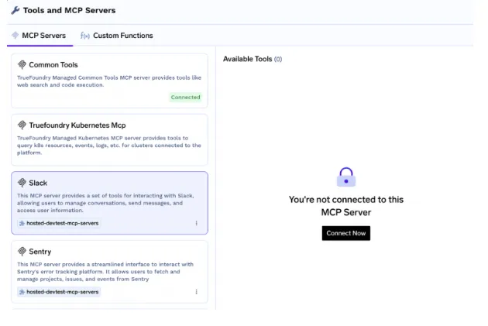
Task: Click hosted-devtest-mcp-servers tag on Sentry card
Action: [x=59, y=292]
